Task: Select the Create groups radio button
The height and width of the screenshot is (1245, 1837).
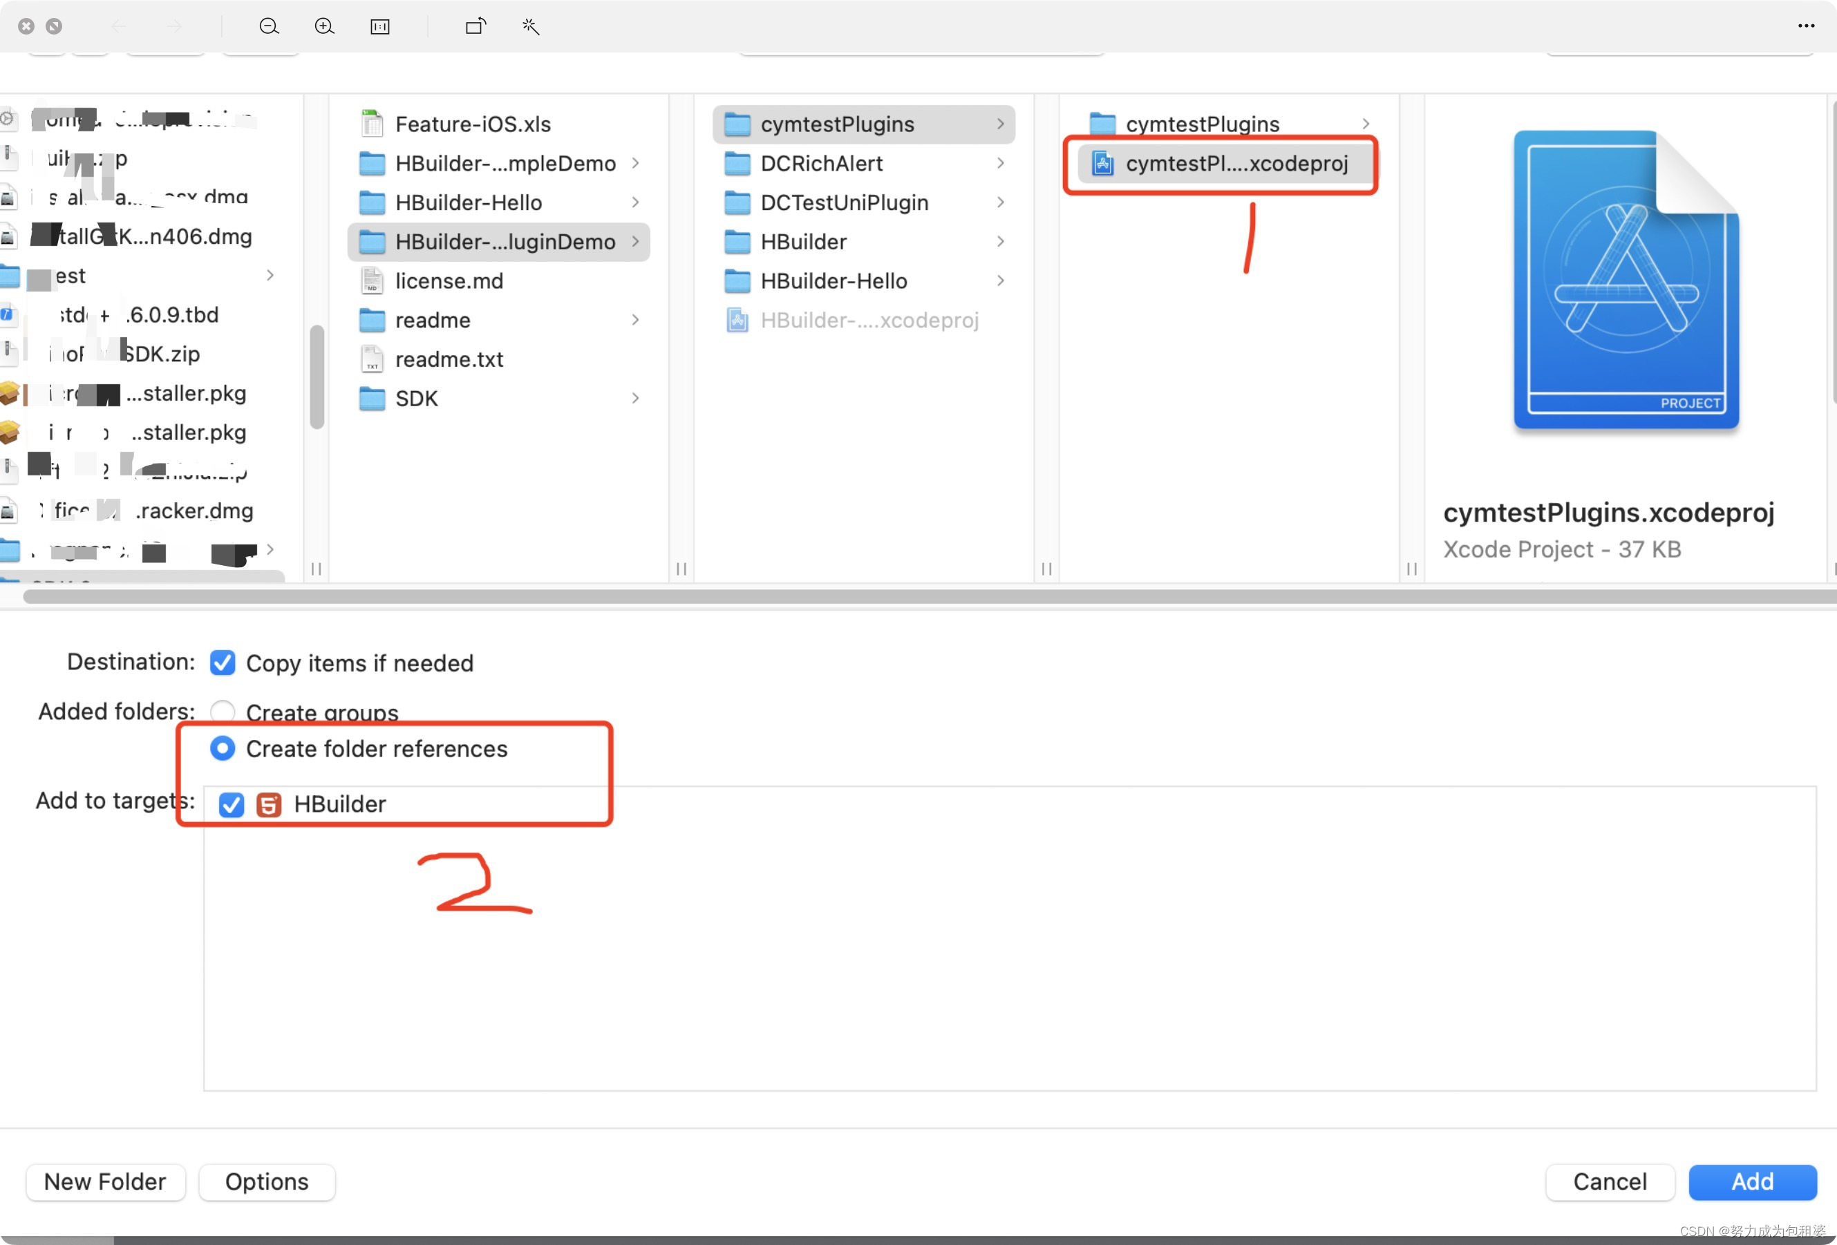Action: [x=223, y=711]
